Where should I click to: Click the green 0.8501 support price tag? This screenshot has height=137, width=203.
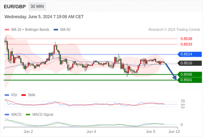point(190,80)
